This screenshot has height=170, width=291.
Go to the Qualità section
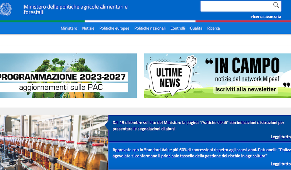pos(196,28)
